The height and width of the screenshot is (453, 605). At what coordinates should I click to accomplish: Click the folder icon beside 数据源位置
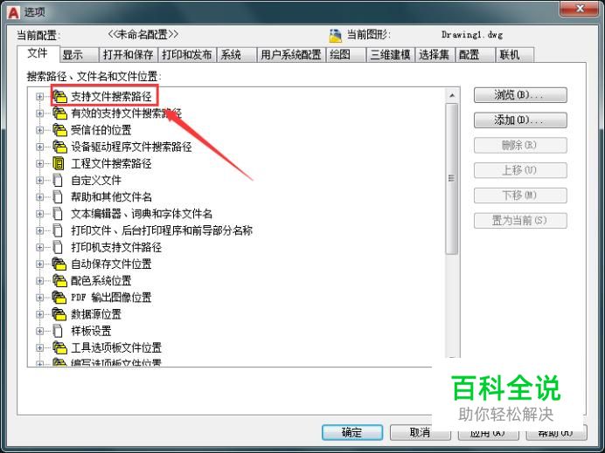pos(59,314)
